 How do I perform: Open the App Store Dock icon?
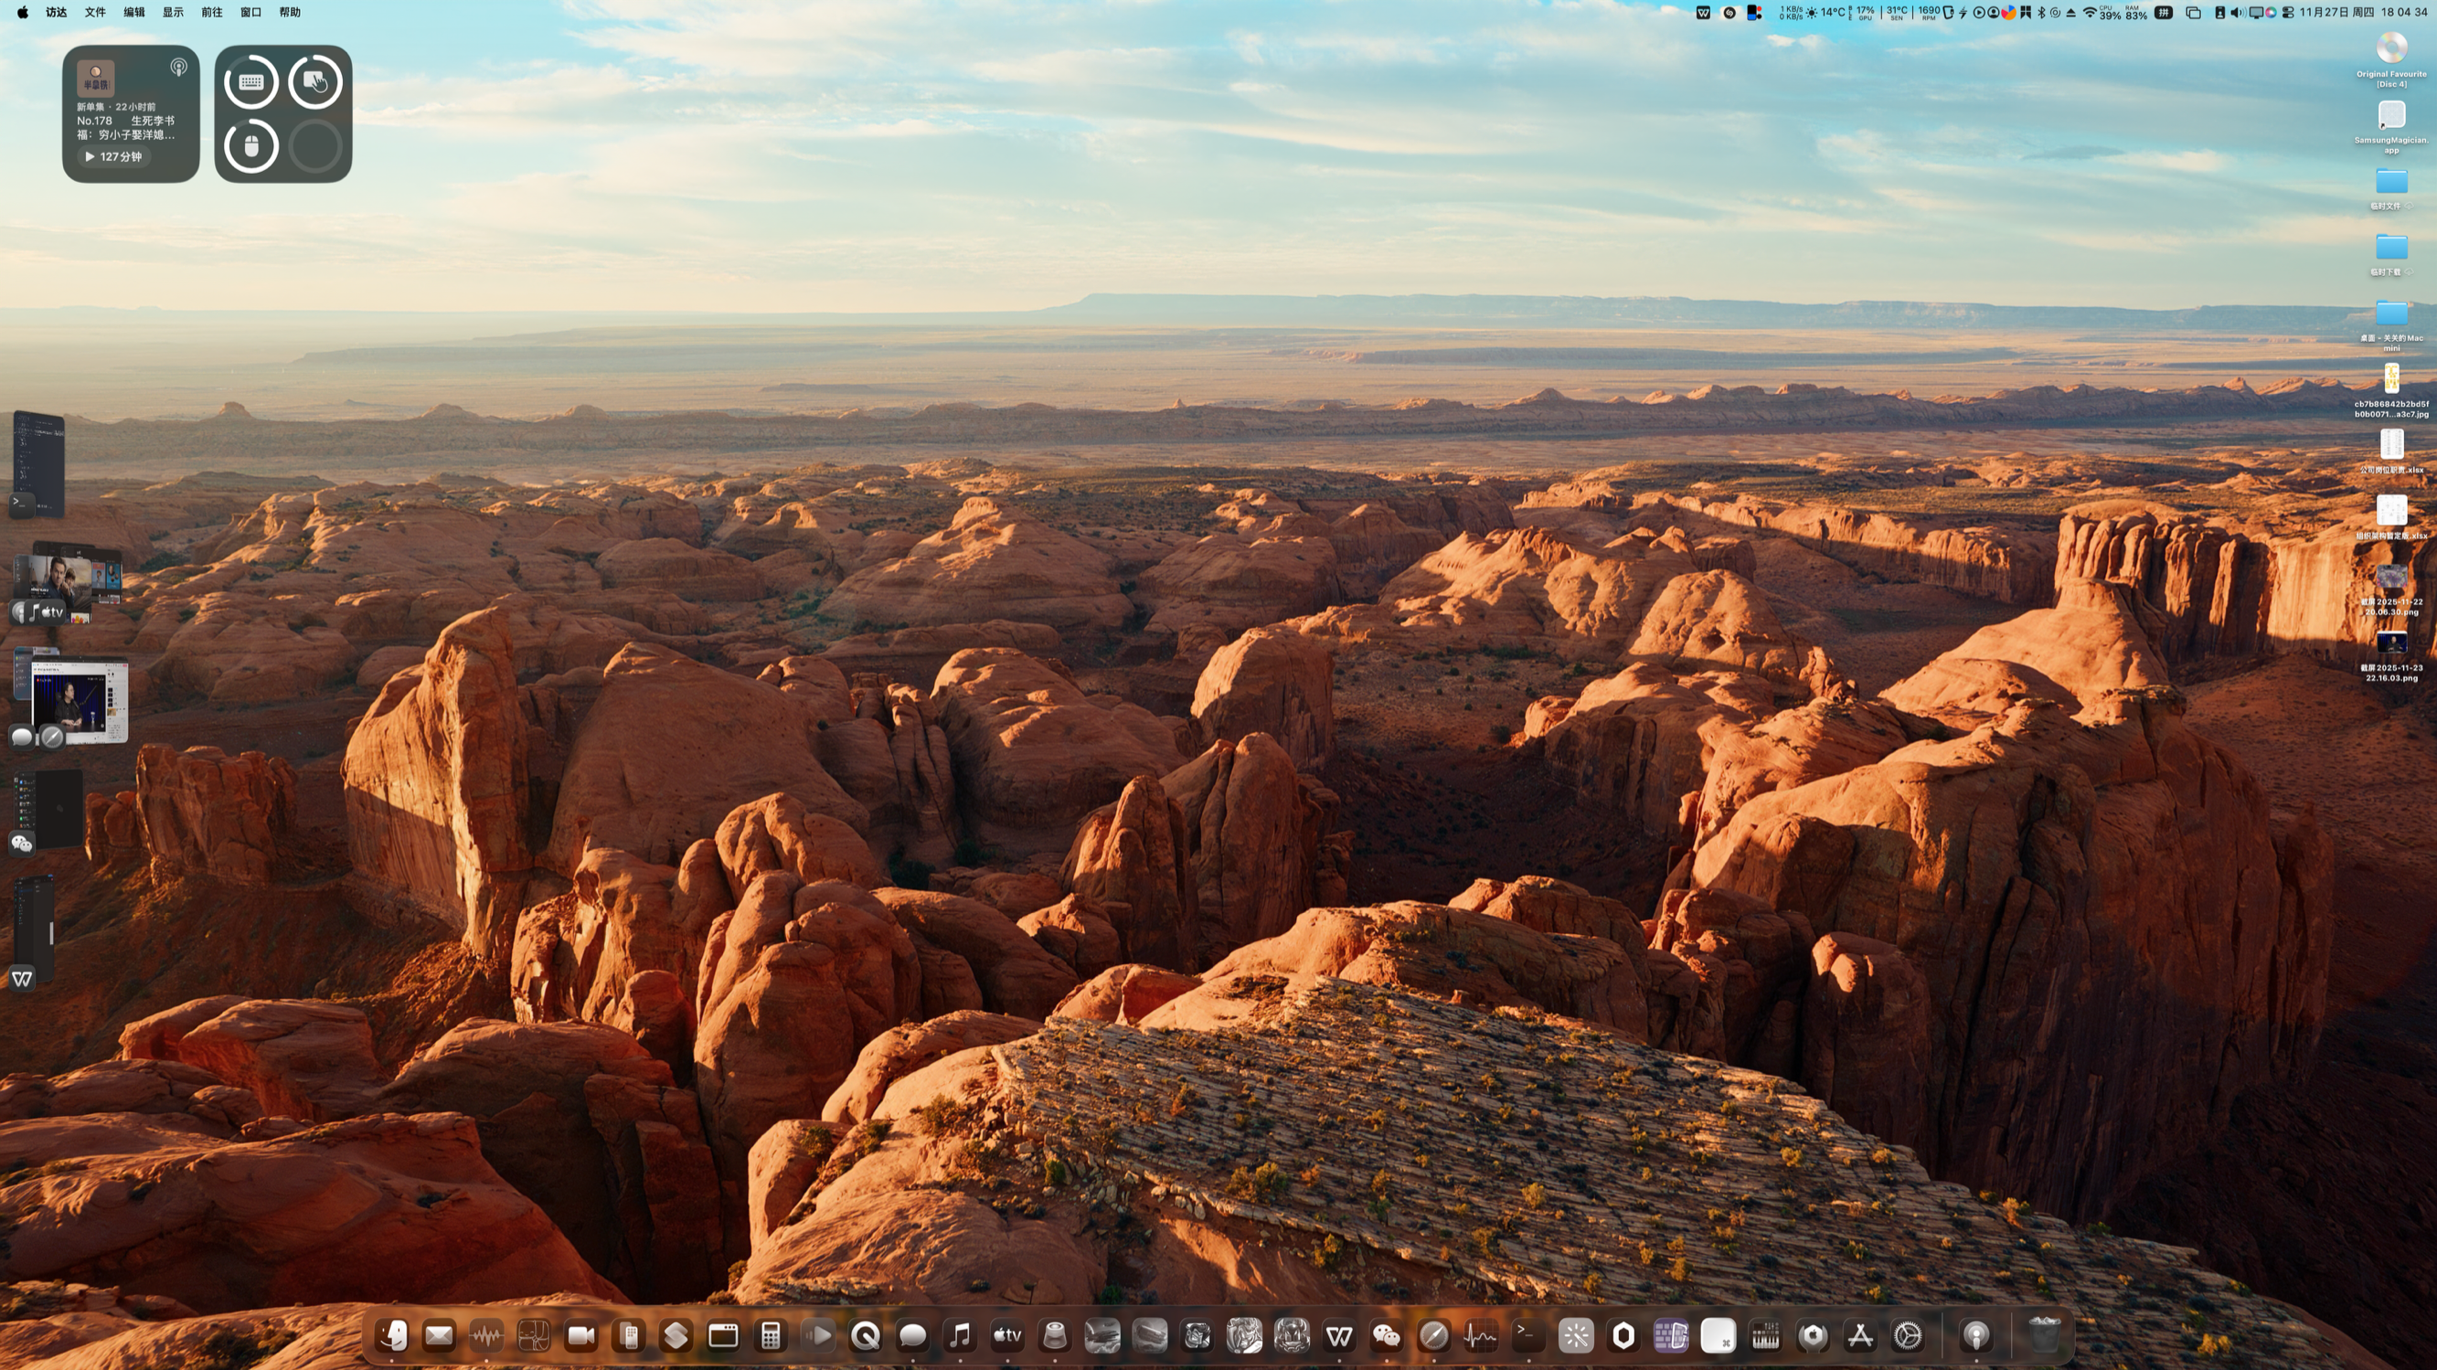[x=1860, y=1335]
